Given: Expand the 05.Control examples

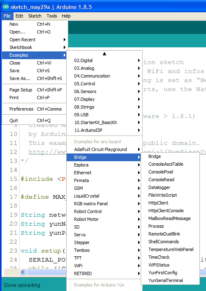Looking at the screenshot, I should click(104, 84).
